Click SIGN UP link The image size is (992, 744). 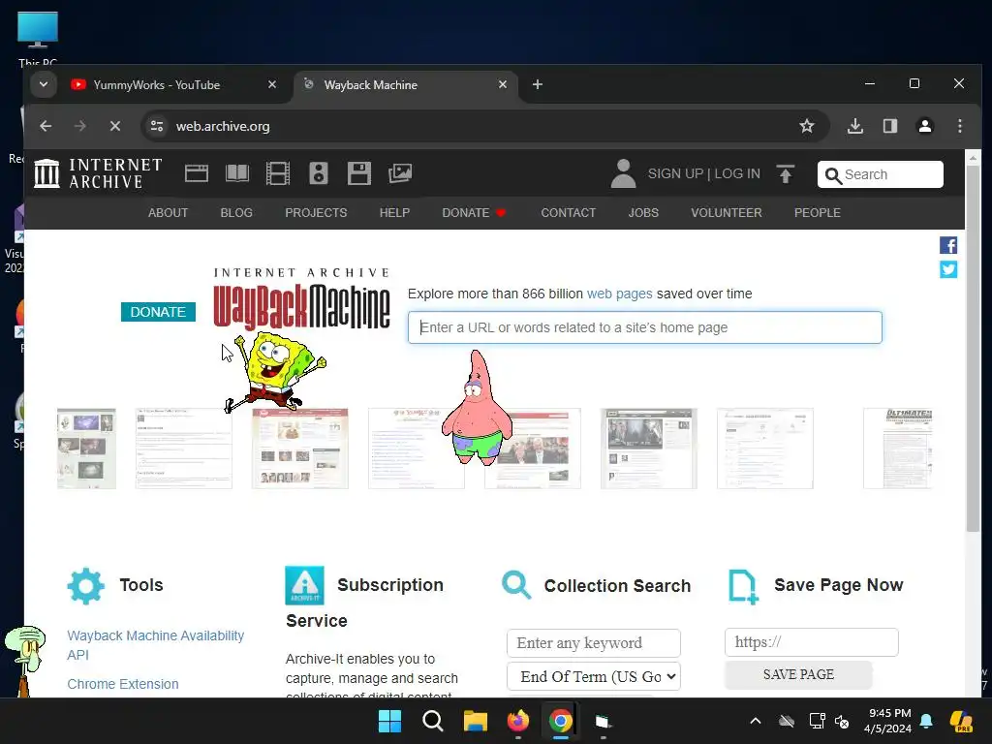coord(675,174)
